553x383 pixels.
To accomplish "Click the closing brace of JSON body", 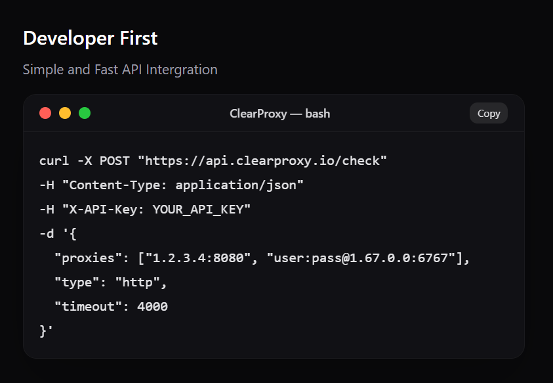I will tap(43, 330).
